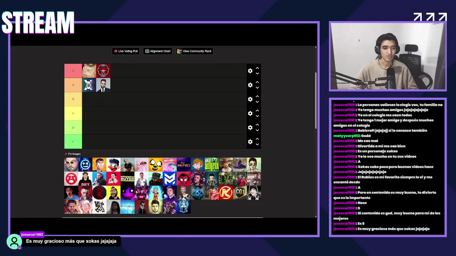Select the purple pixel ghost image

tap(127, 193)
